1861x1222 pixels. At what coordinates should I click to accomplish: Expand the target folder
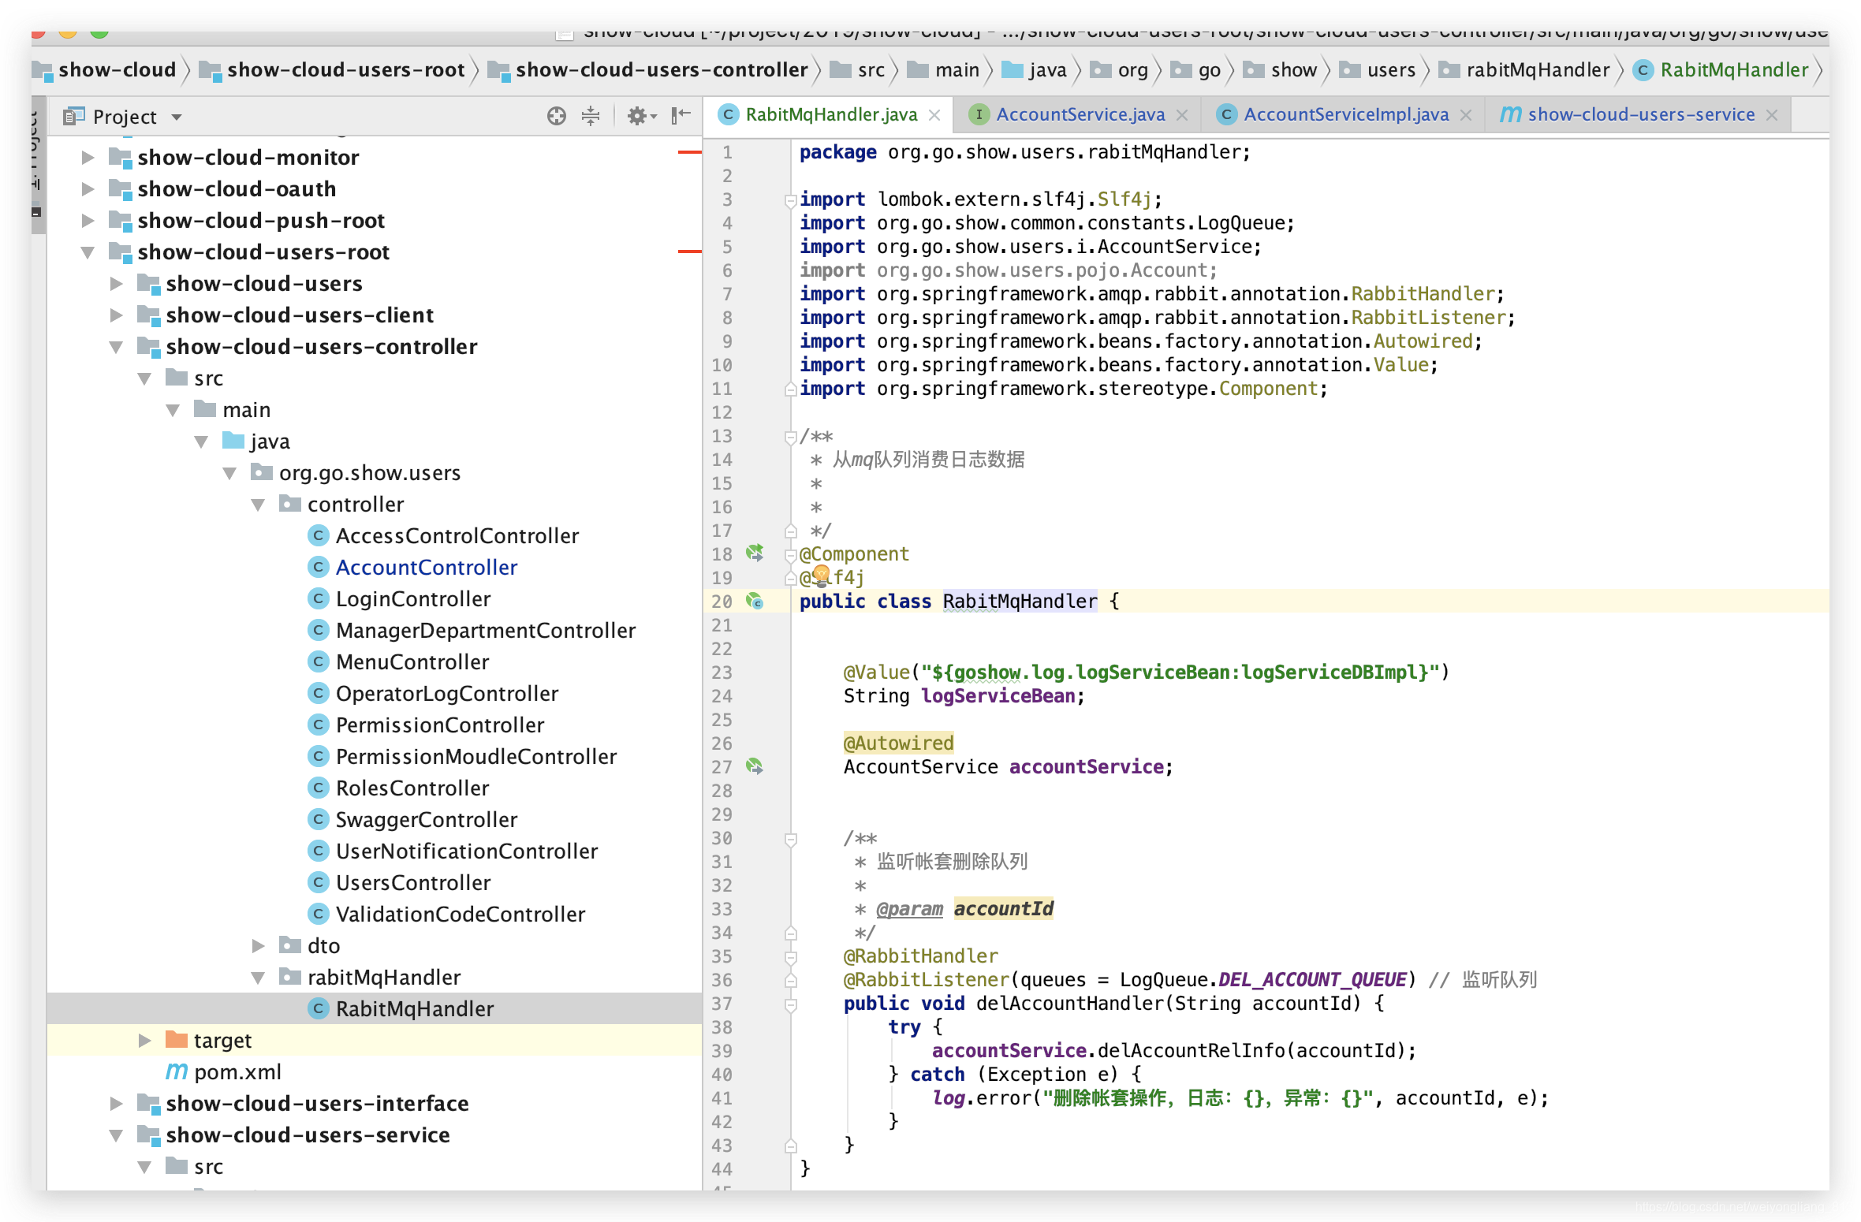coord(145,1041)
